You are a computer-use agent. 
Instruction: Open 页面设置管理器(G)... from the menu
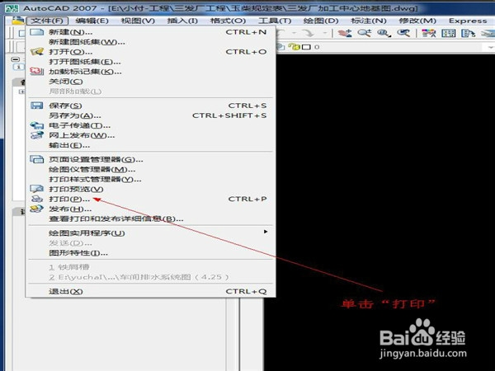pos(151,160)
